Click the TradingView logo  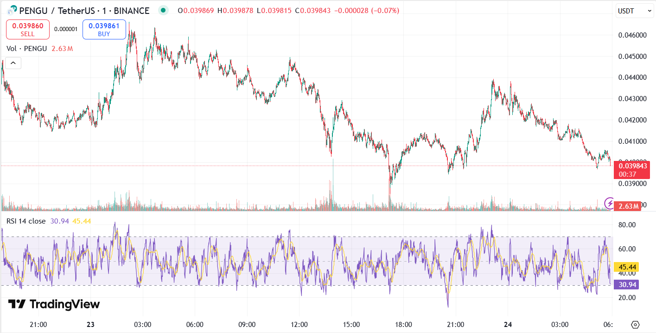coord(54,304)
